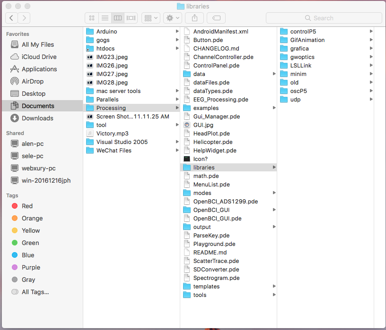The width and height of the screenshot is (386, 330).
Task: Click the Documents sidebar icon
Action: pos(15,106)
